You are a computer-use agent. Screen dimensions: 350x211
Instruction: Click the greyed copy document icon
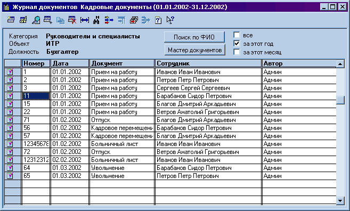tap(60, 20)
